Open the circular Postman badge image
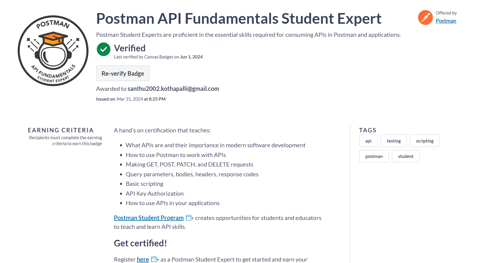492x263 pixels. click(53, 51)
